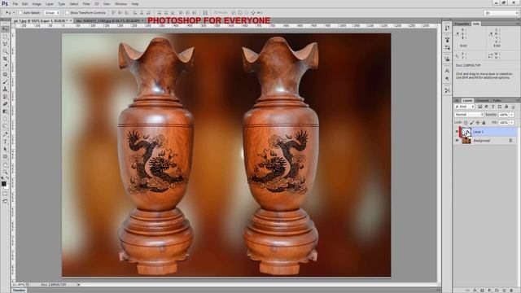Select the Zoom tool
Image resolution: width=521 pixels, height=293 pixels.
5,172
